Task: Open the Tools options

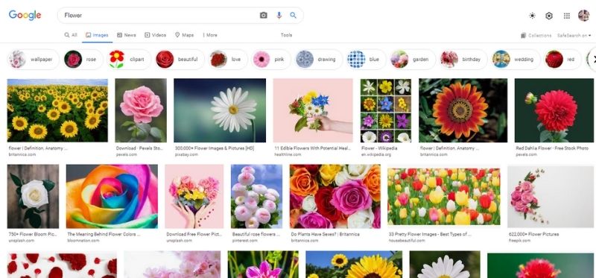Action: click(286, 35)
